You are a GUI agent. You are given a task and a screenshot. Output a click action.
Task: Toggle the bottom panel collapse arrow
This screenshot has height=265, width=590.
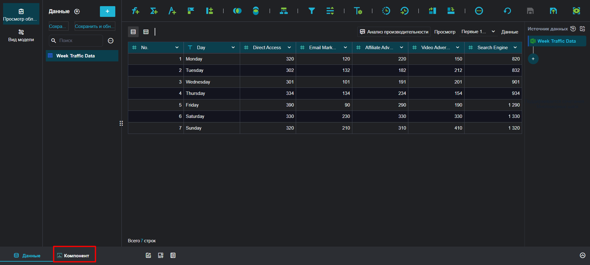coord(582,255)
